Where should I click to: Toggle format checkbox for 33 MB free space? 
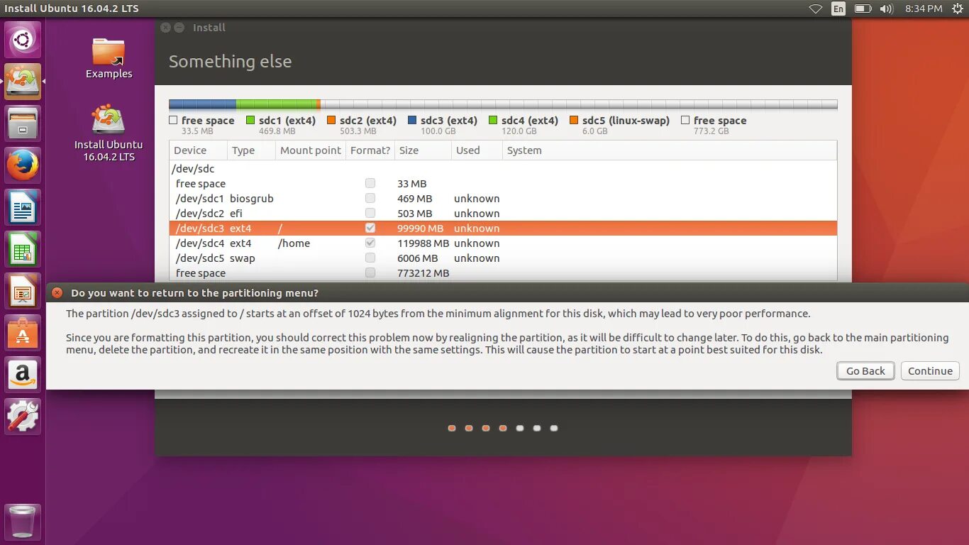tap(370, 183)
